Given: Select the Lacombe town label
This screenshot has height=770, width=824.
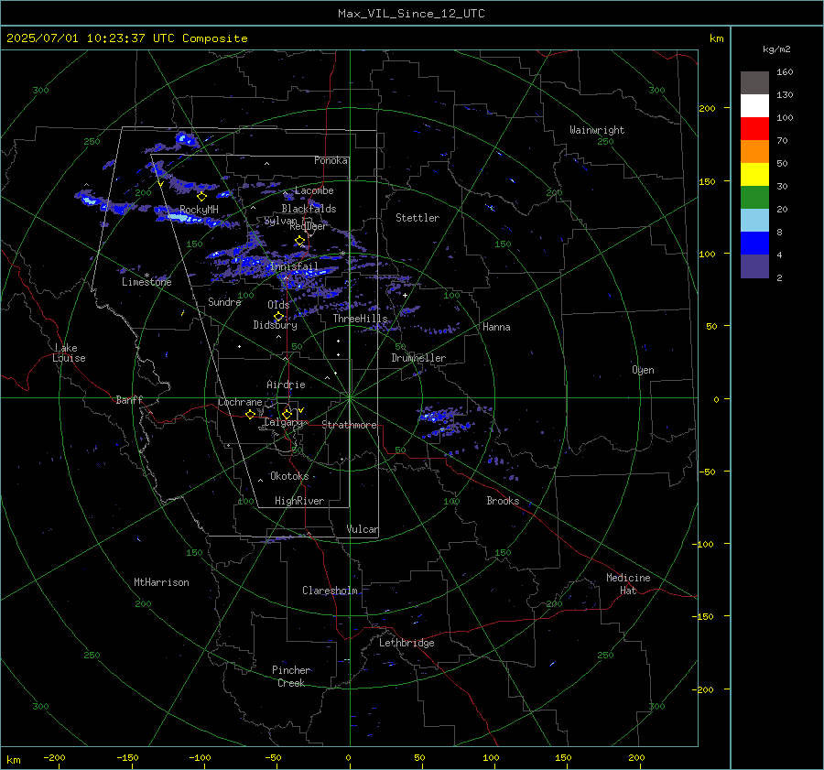Looking at the screenshot, I should (x=314, y=190).
